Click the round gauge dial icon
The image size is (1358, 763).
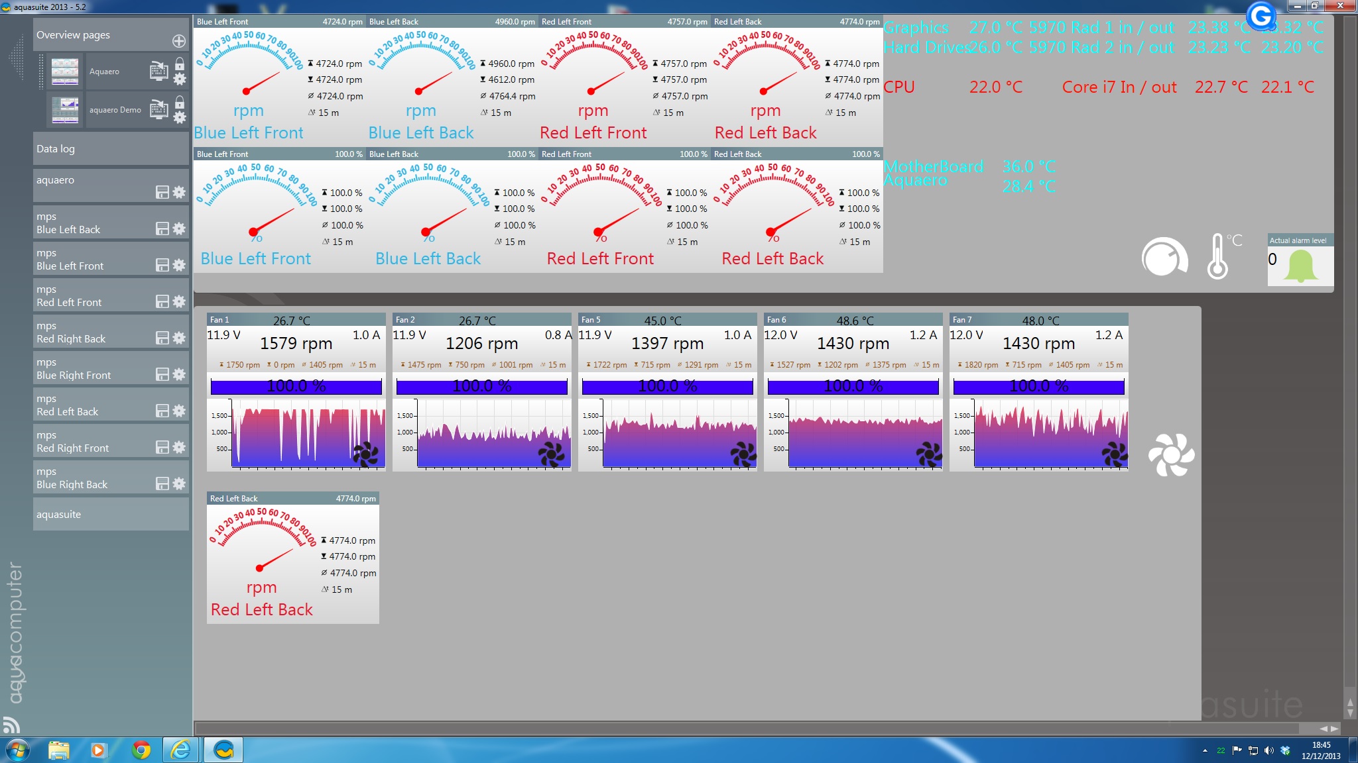(x=1164, y=257)
